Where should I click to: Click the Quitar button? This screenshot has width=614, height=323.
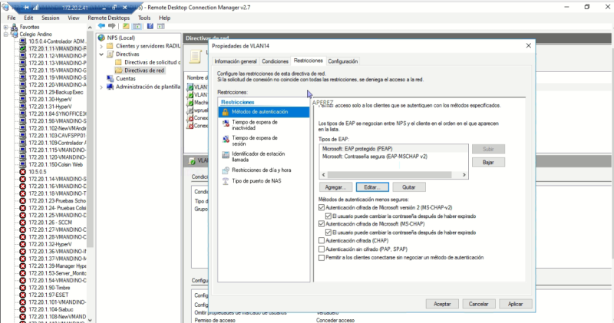[x=409, y=187]
